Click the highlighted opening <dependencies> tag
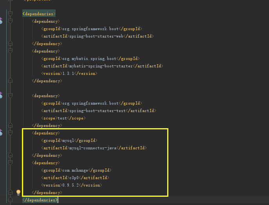269x205 pixels. click(39, 14)
